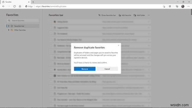The image size is (192, 108).
Task: Confirm with the blue Remove button
Action: pos(84,69)
